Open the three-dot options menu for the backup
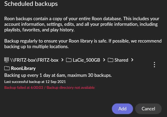The height and width of the screenshot is (117, 167). (x=154, y=65)
